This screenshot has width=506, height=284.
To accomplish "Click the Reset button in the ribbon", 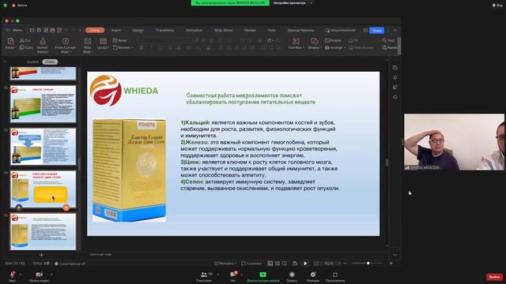I will coord(119,40).
